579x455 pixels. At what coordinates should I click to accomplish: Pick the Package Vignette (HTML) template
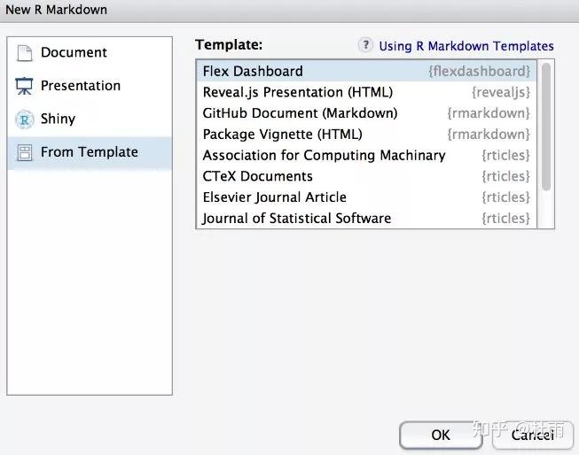pyautogui.click(x=282, y=135)
